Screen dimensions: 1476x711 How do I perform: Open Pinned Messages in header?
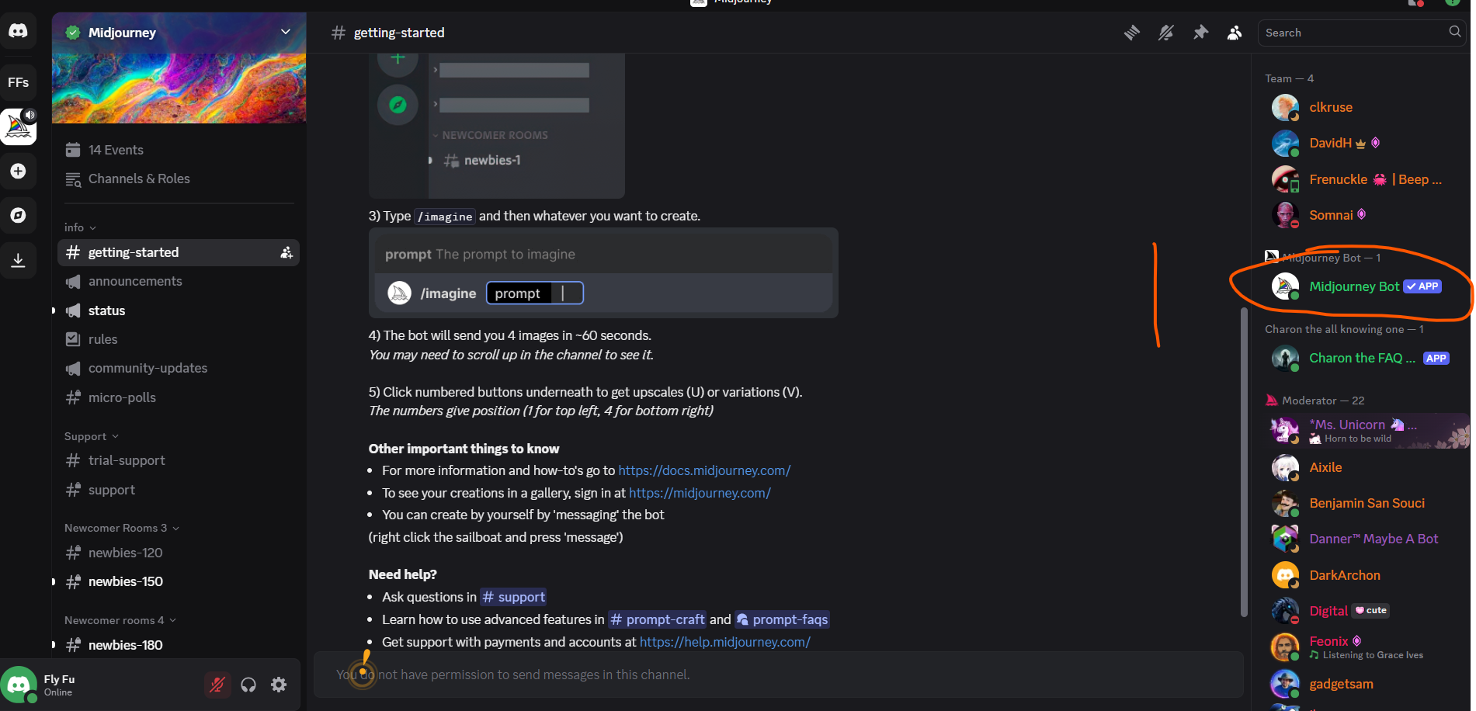1200,33
